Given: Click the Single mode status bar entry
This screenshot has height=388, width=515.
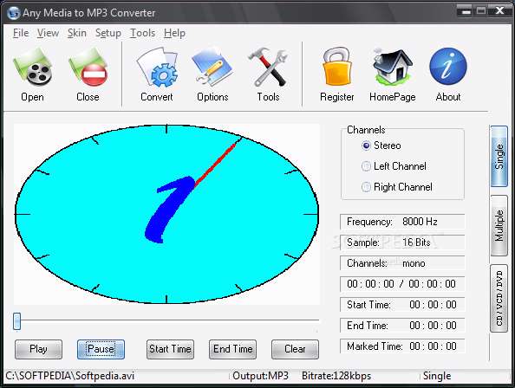Looking at the screenshot, I should 437,376.
